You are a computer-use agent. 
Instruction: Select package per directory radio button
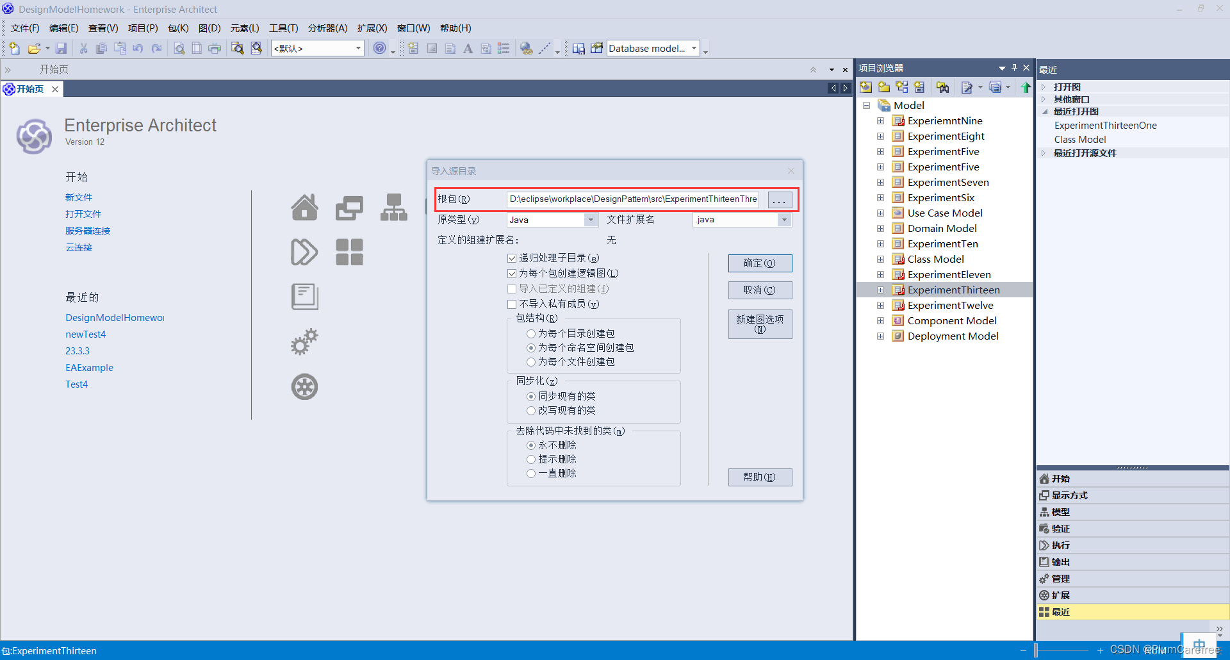[531, 334]
